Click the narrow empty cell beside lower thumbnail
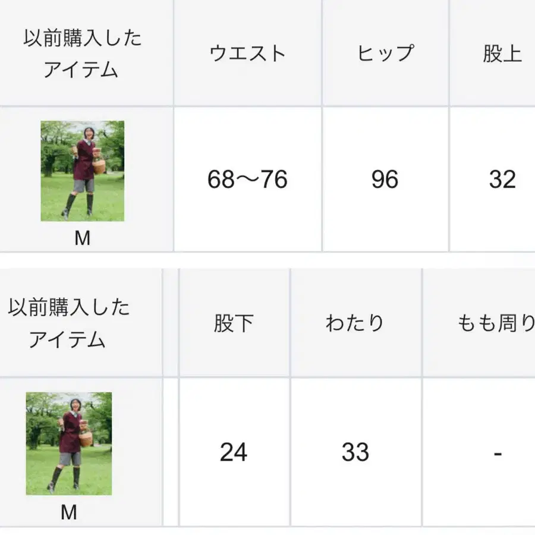The height and width of the screenshot is (535, 535). 171,452
